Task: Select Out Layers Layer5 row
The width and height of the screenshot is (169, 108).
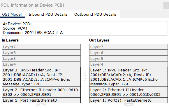Action: click(x=128, y=59)
